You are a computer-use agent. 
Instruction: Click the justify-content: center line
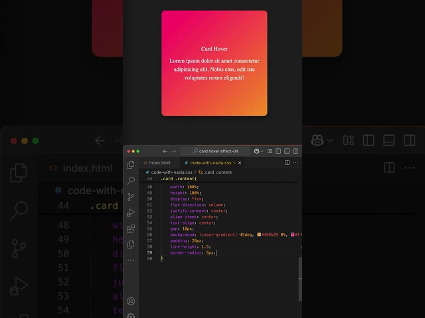coord(199,211)
